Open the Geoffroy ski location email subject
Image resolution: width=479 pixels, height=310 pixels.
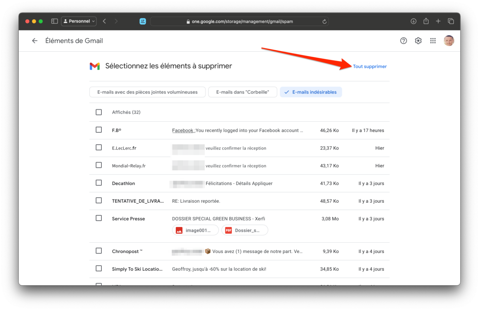coord(219,269)
